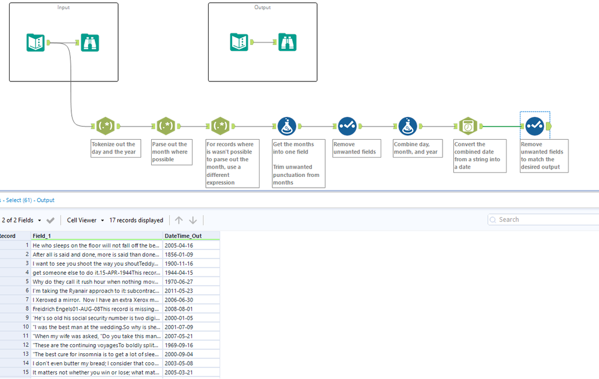
Task: Select Formula tool getting months into one field
Action: point(287,126)
